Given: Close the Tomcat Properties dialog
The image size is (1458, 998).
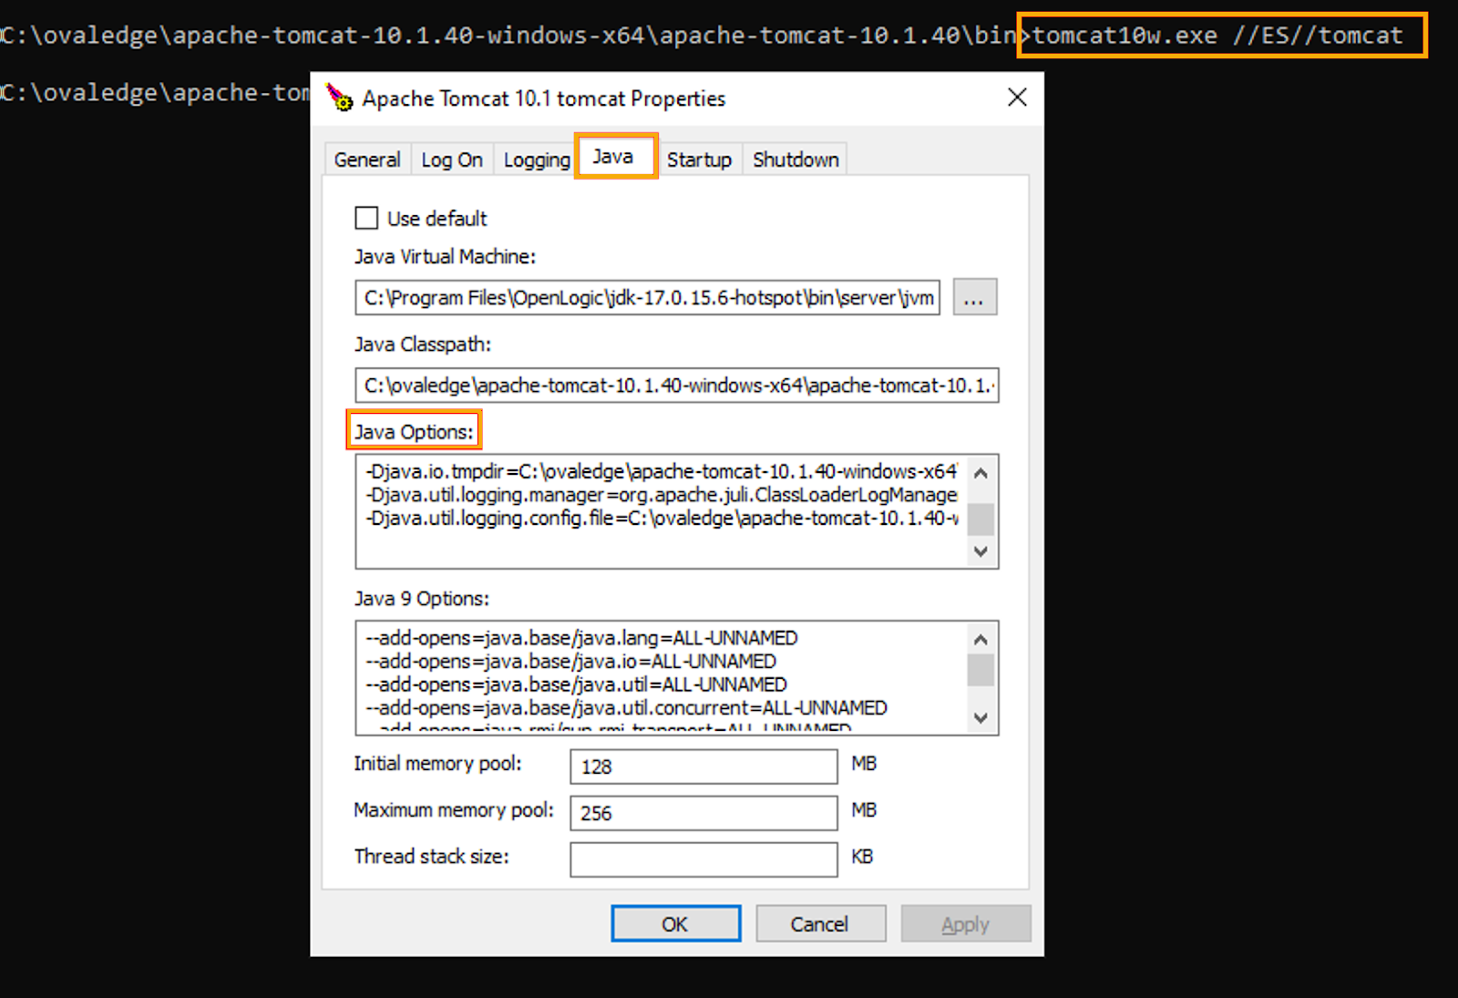Looking at the screenshot, I should tap(1017, 98).
